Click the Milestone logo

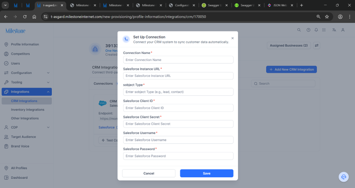(15, 31)
